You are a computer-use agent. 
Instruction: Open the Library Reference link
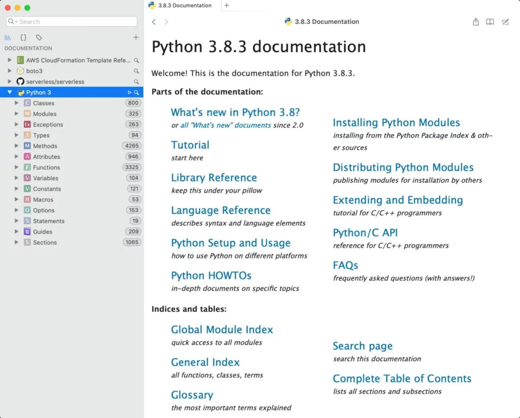[x=214, y=178]
